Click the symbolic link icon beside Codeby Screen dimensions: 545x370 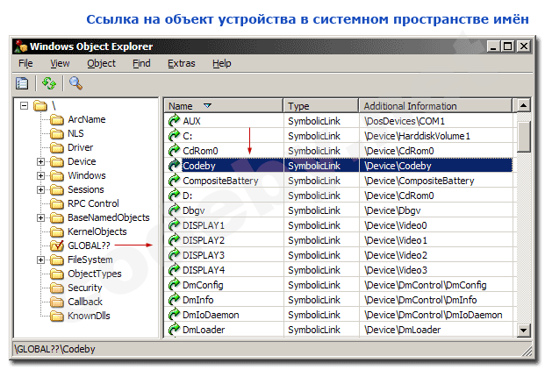click(x=174, y=165)
